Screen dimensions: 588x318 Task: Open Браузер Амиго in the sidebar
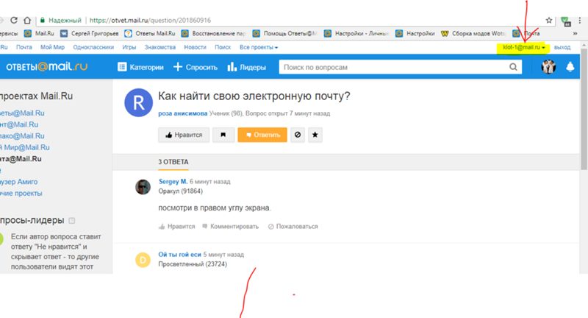tap(19, 182)
